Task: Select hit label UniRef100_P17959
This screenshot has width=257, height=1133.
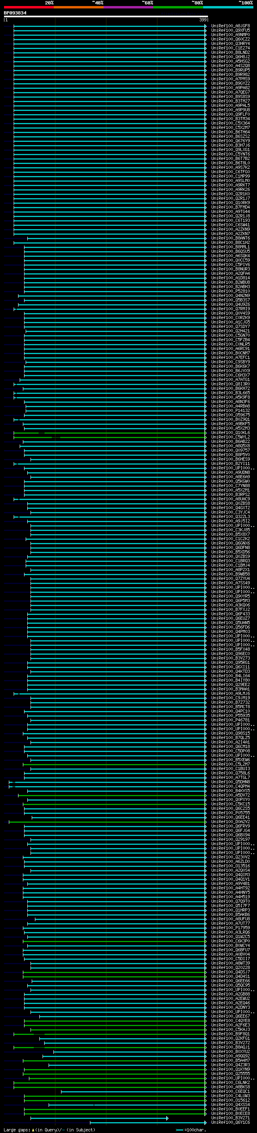Action: [x=230, y=928]
